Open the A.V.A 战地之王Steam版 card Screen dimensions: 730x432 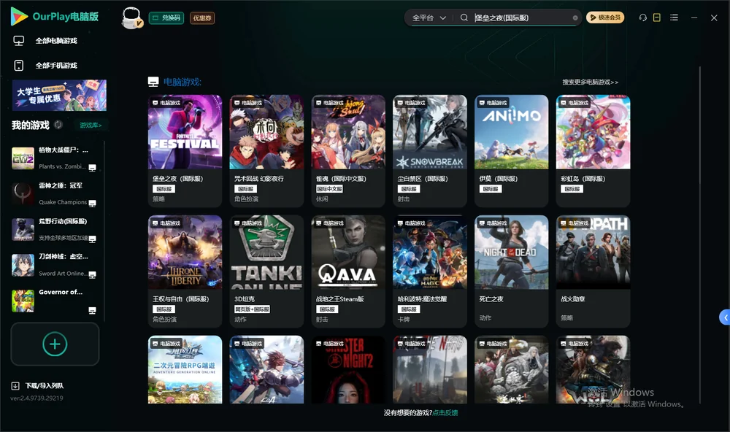pyautogui.click(x=348, y=271)
